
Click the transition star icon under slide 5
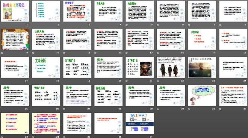tap(127, 25)
